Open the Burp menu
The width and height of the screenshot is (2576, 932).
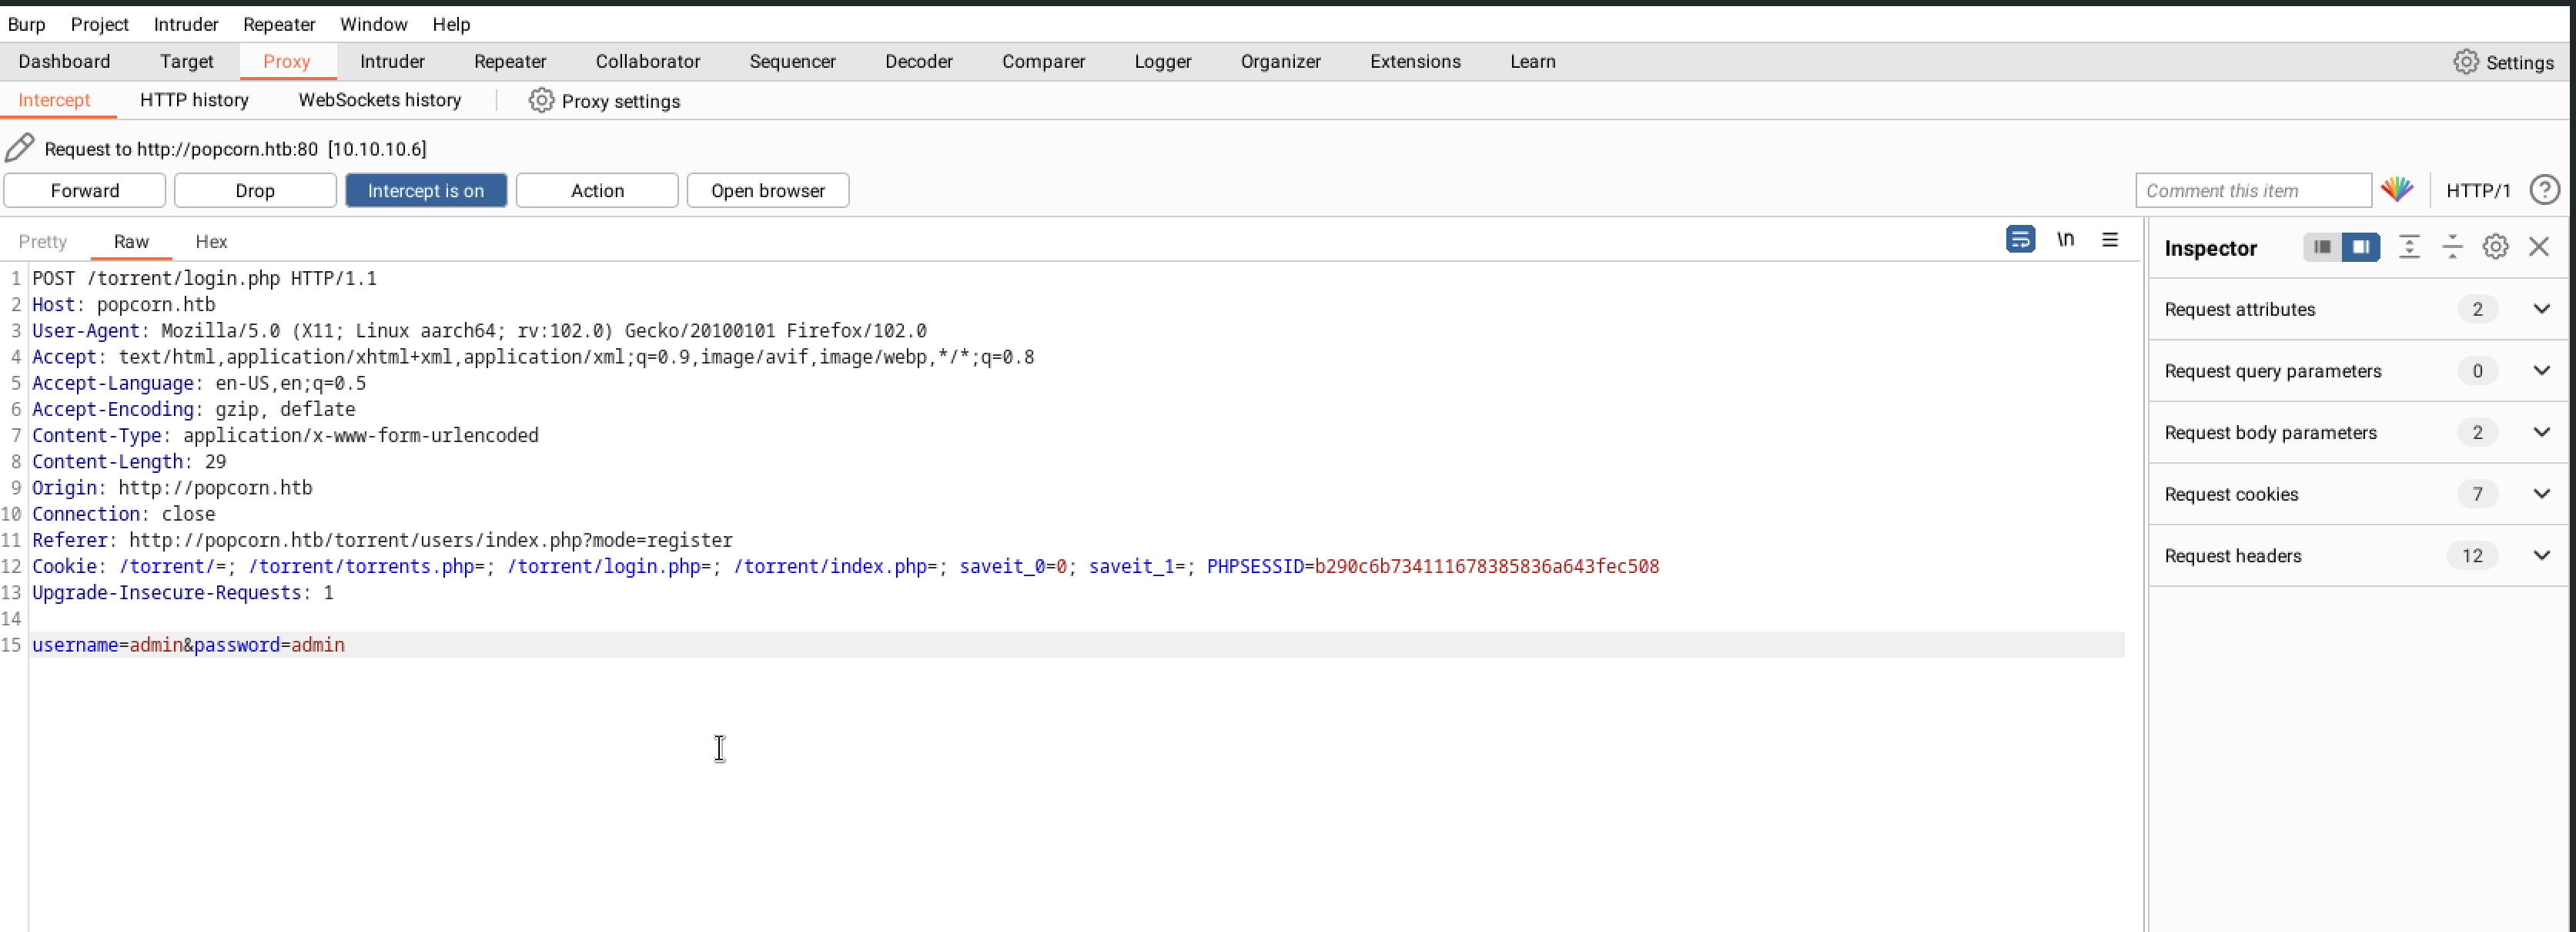point(27,24)
